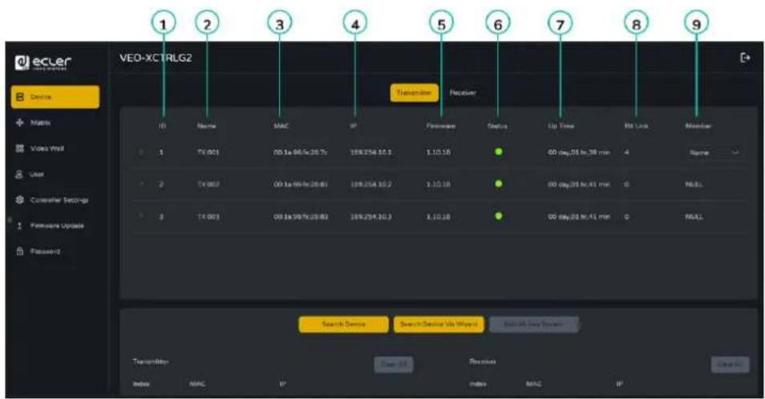Click the TX 002 name cell
This screenshot has height=399, width=765.
coord(208,184)
